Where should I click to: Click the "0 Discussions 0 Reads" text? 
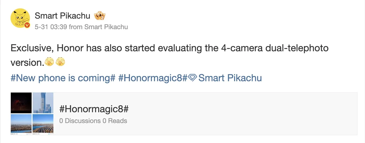pos(93,121)
